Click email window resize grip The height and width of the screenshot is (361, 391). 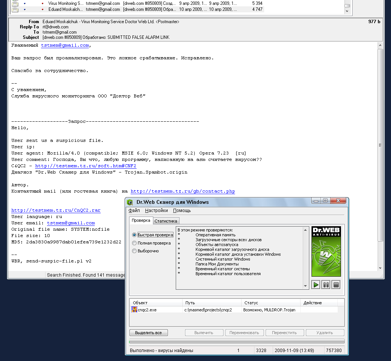click(381, 276)
